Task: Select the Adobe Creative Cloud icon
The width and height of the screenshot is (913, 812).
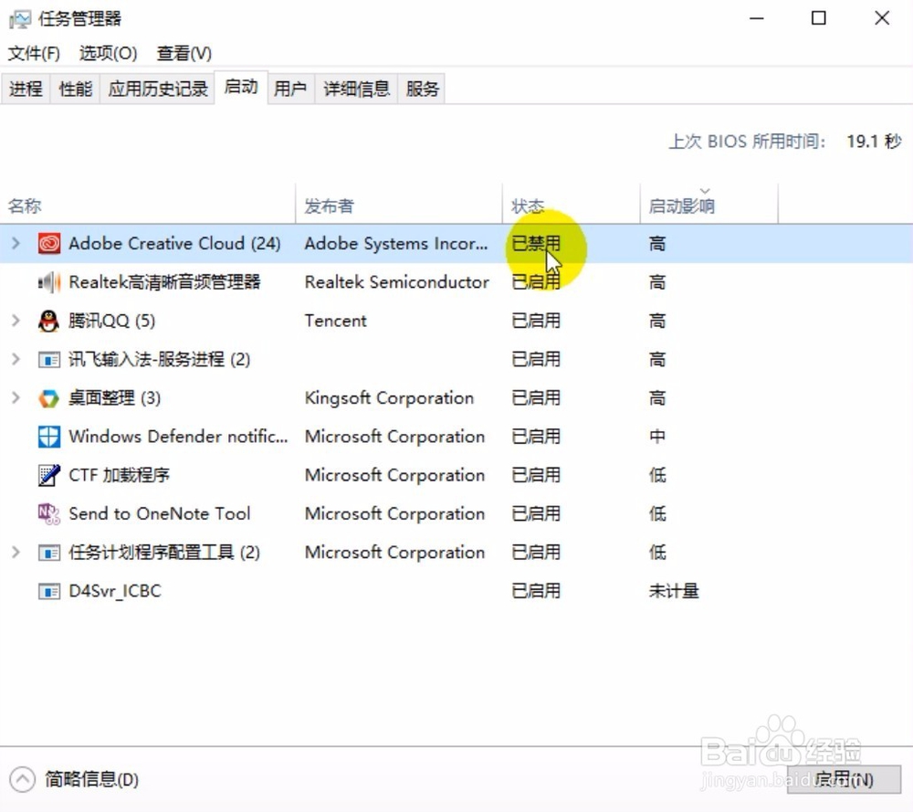Action: coord(49,244)
